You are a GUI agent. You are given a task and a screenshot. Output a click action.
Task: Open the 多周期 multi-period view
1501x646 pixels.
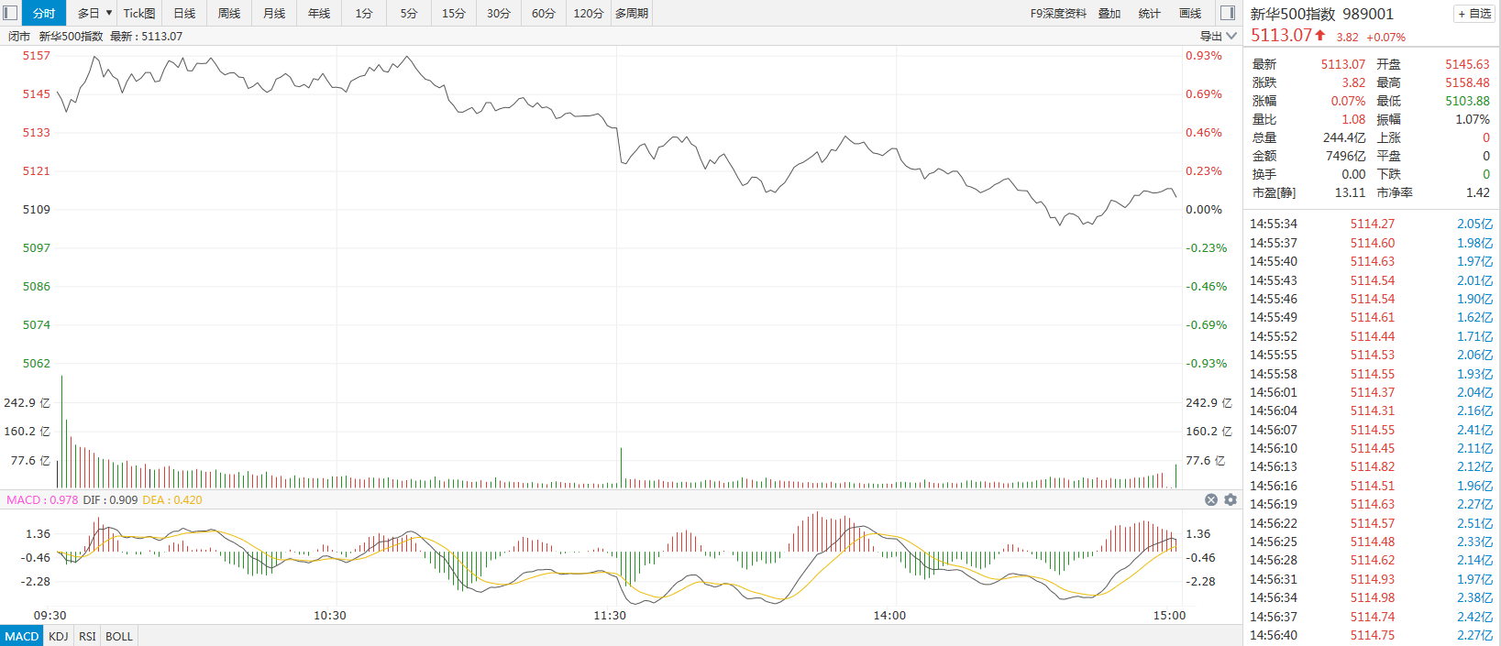pyautogui.click(x=632, y=13)
